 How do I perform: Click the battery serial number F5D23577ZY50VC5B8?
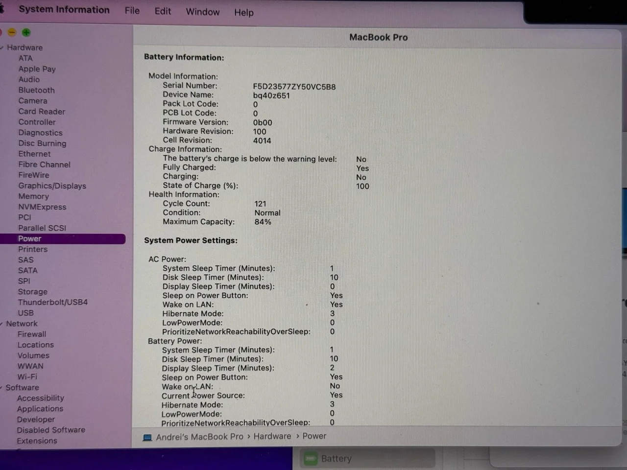pos(294,87)
